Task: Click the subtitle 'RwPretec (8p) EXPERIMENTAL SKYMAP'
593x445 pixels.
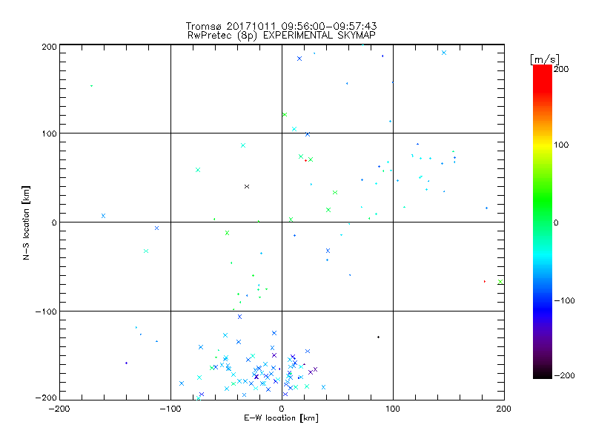Action: pyautogui.click(x=282, y=36)
